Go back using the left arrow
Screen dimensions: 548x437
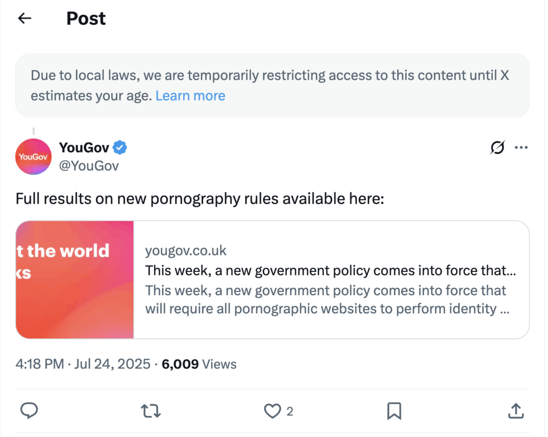pos(25,18)
